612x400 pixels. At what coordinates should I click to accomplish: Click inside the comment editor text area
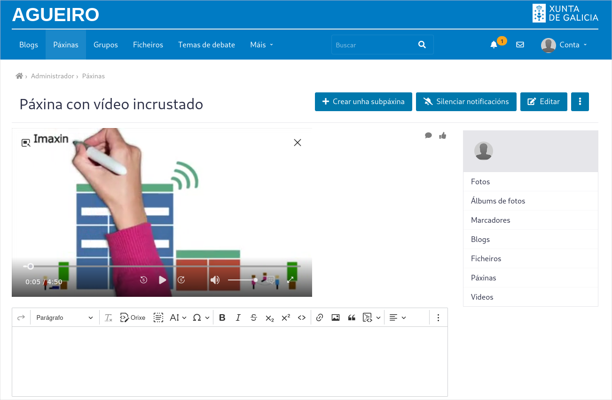[x=230, y=362]
